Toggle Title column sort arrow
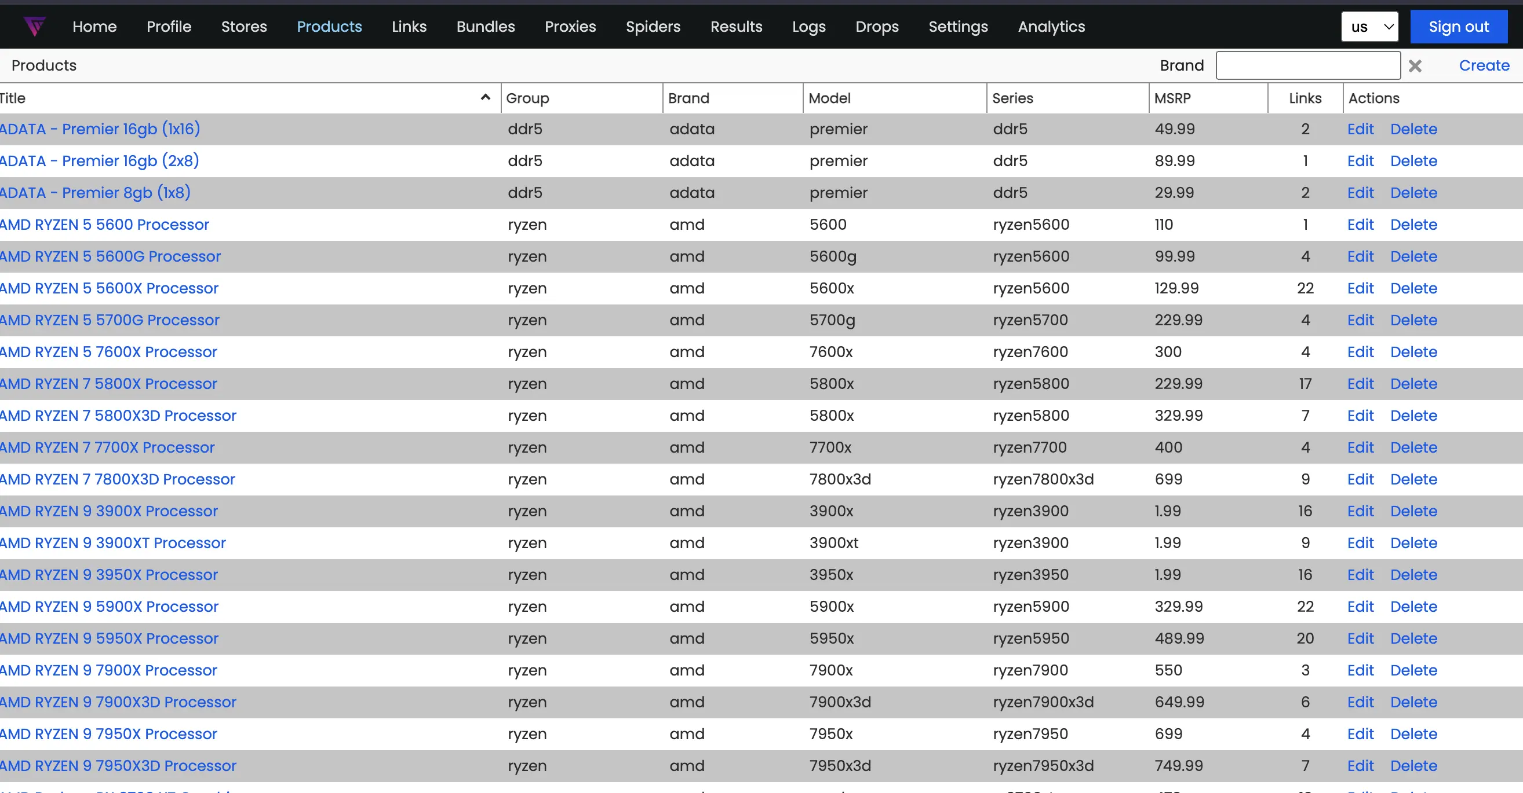 tap(486, 97)
